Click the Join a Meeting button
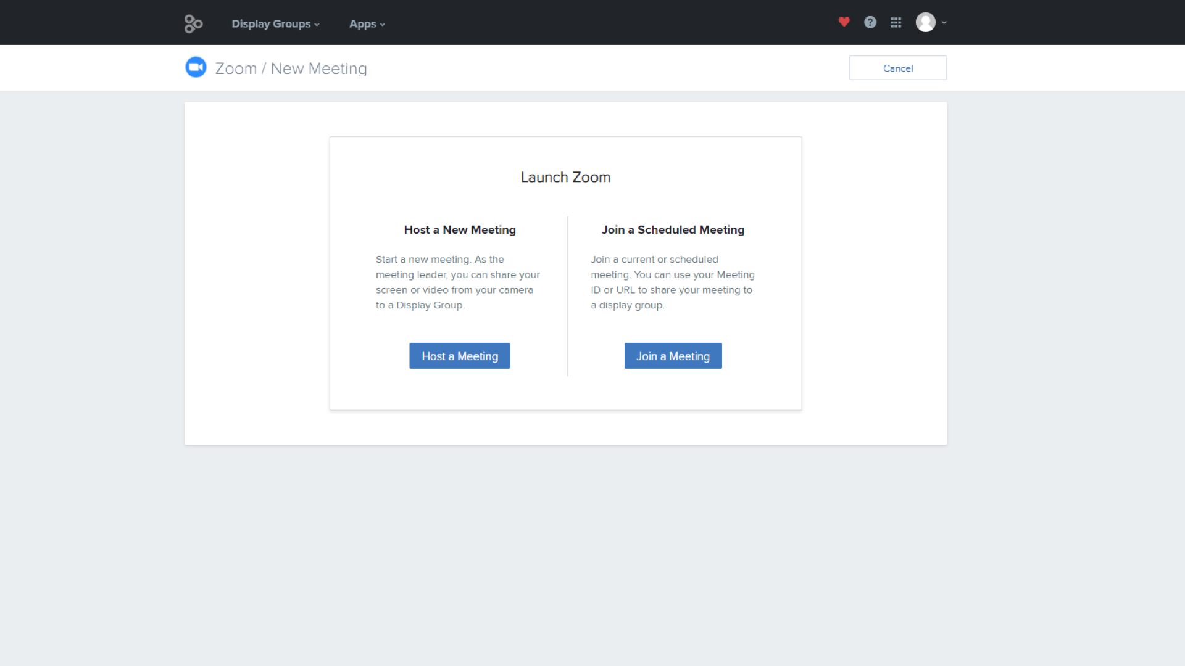This screenshot has height=666, width=1185. 673,356
